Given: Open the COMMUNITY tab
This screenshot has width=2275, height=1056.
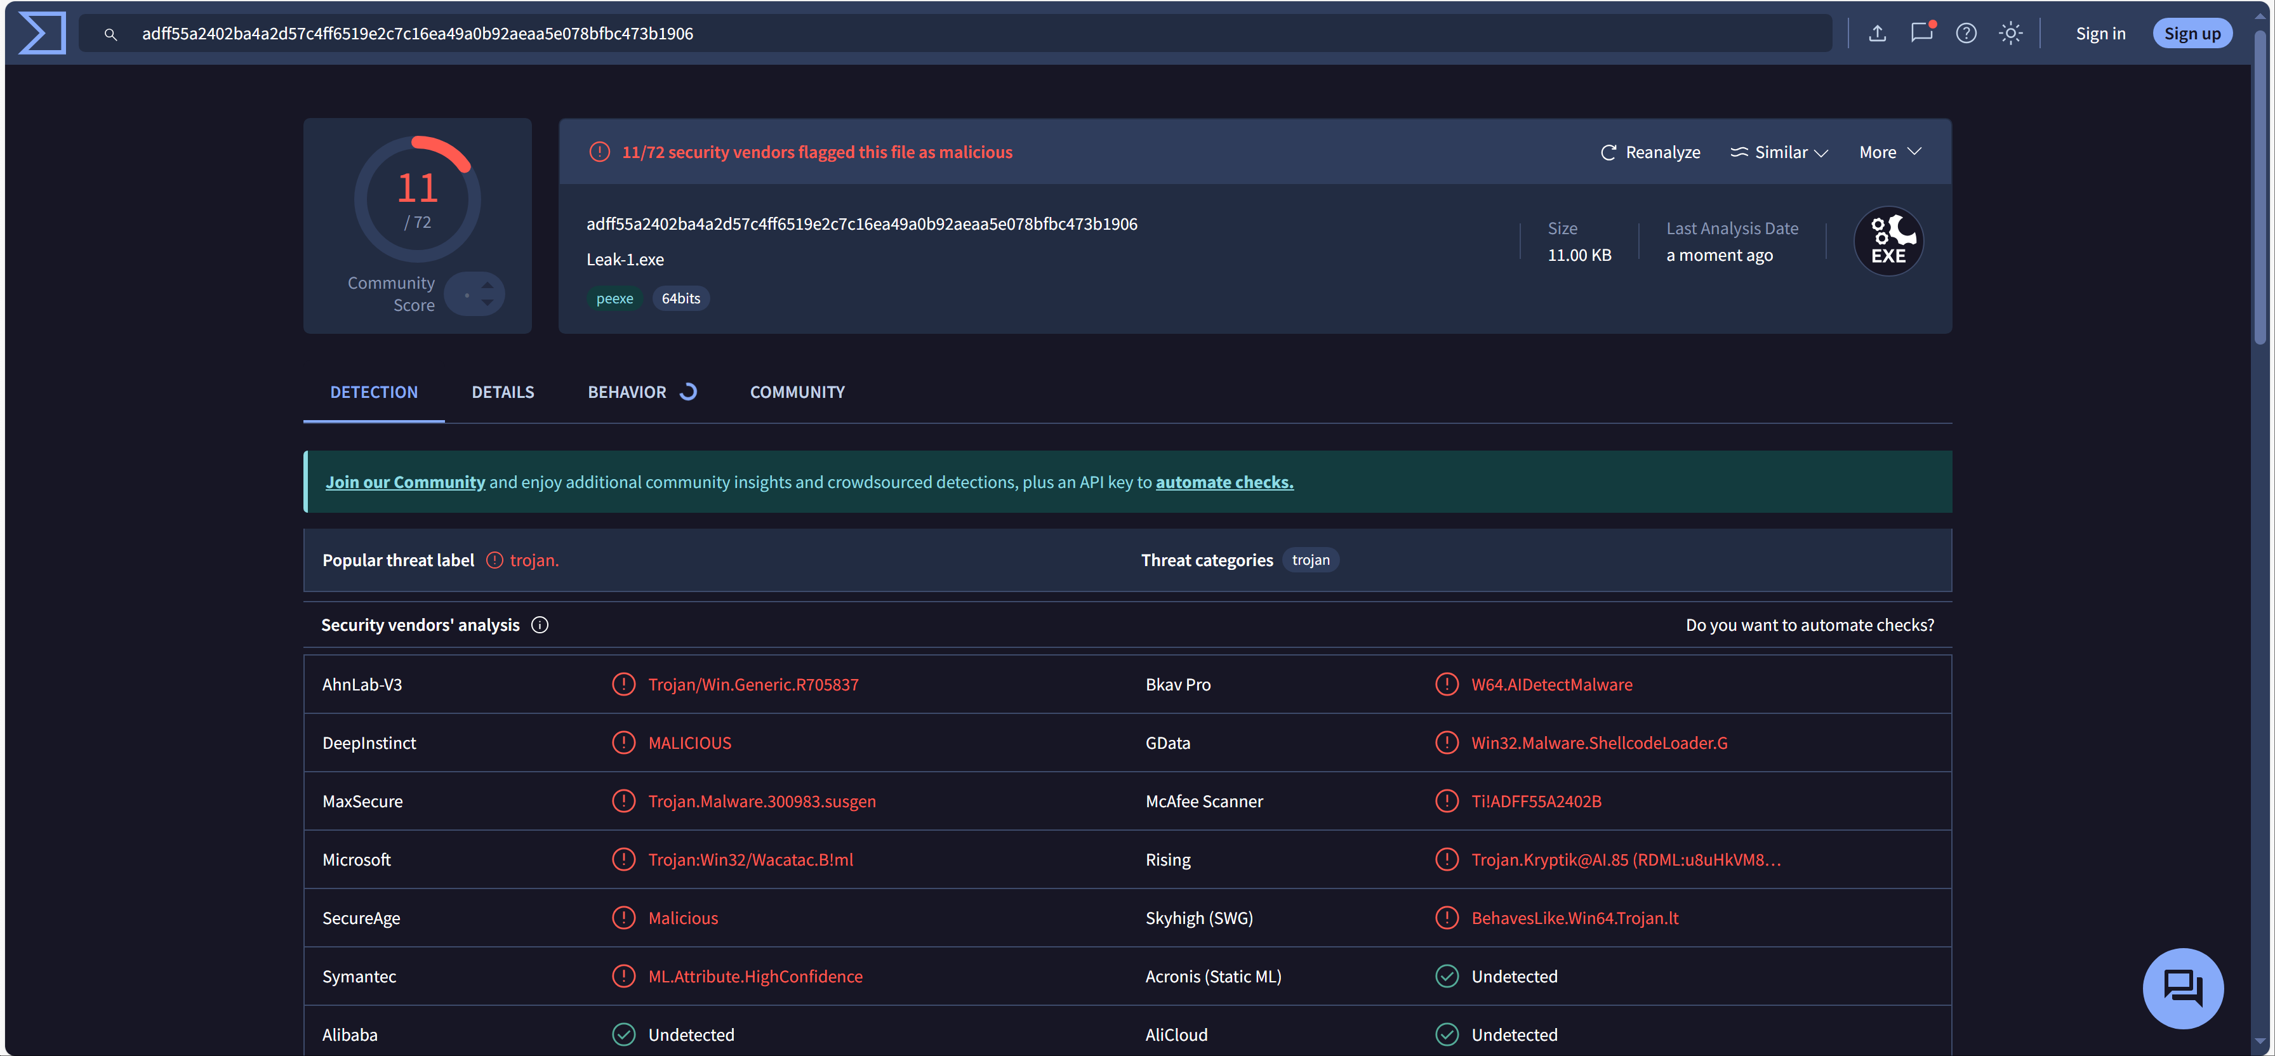Looking at the screenshot, I should [797, 392].
